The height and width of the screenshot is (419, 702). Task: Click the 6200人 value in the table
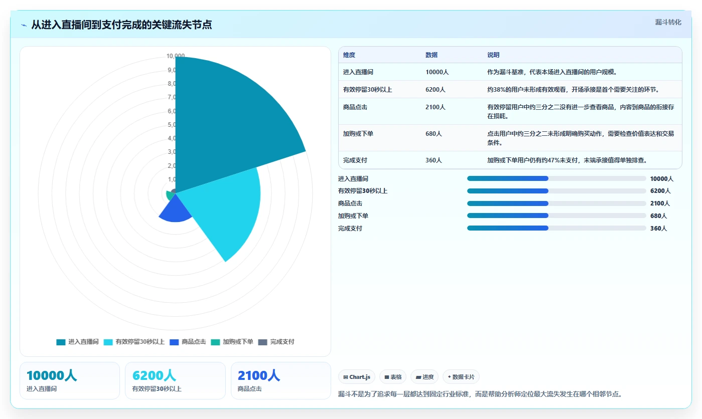pyautogui.click(x=436, y=90)
